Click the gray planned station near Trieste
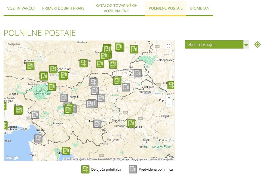 point(38,138)
